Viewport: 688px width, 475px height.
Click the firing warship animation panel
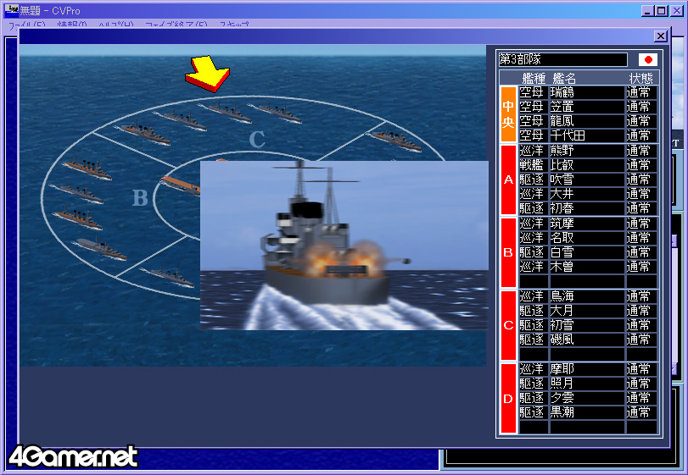pos(344,246)
